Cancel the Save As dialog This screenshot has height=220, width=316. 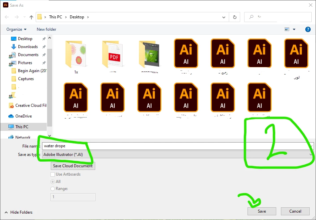295,211
